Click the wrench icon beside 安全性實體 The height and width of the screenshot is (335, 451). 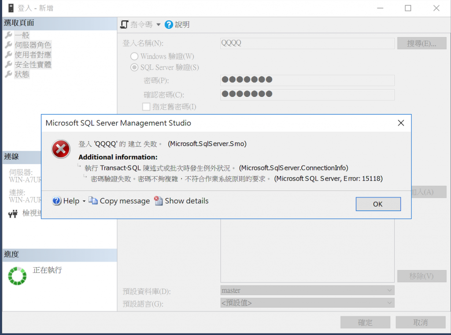click(x=9, y=64)
